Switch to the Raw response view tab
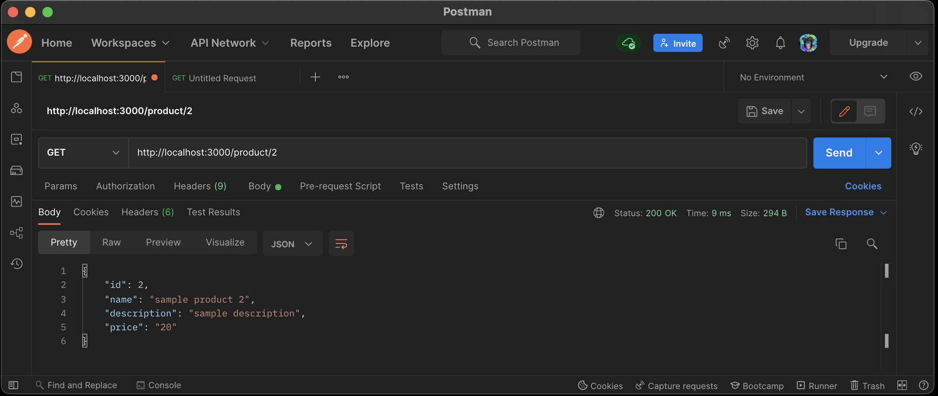Image resolution: width=938 pixels, height=396 pixels. (111, 242)
